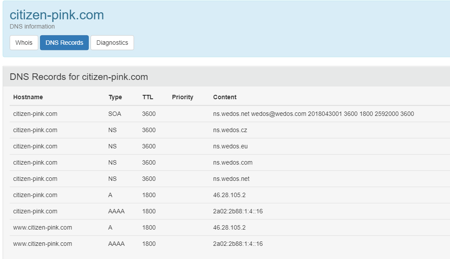Screen dimensions: 450x259
Task: Select the ns.wedos.net NS record content
Action: point(231,179)
